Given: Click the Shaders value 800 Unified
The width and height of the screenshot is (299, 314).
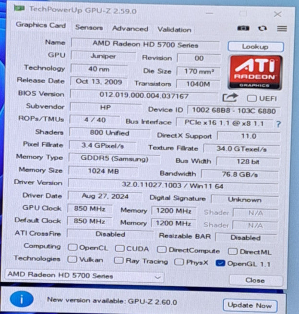Looking at the screenshot, I should (109, 133).
